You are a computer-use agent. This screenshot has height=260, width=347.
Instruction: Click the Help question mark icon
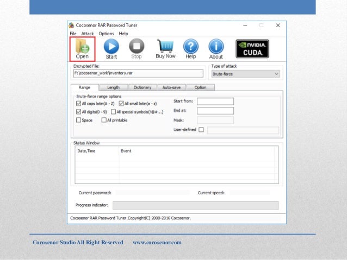pos(190,47)
